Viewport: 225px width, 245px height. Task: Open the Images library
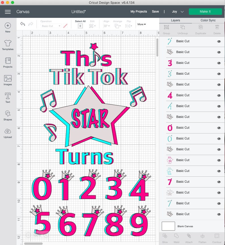[x=8, y=80]
